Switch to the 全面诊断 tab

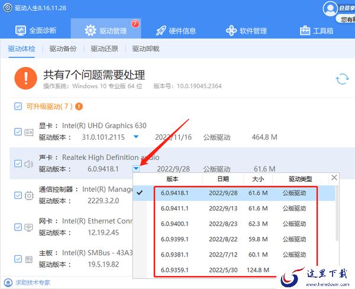click(35, 30)
